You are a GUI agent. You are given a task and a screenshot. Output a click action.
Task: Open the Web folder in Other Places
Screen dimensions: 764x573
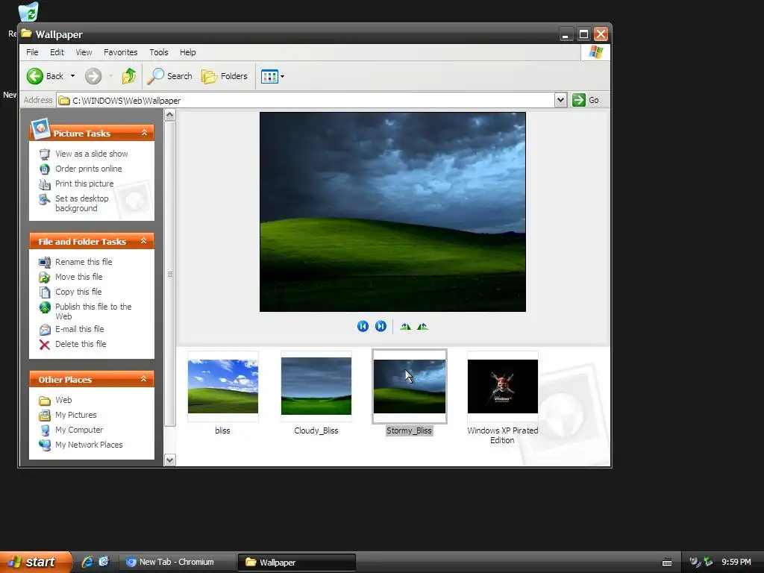pos(63,400)
